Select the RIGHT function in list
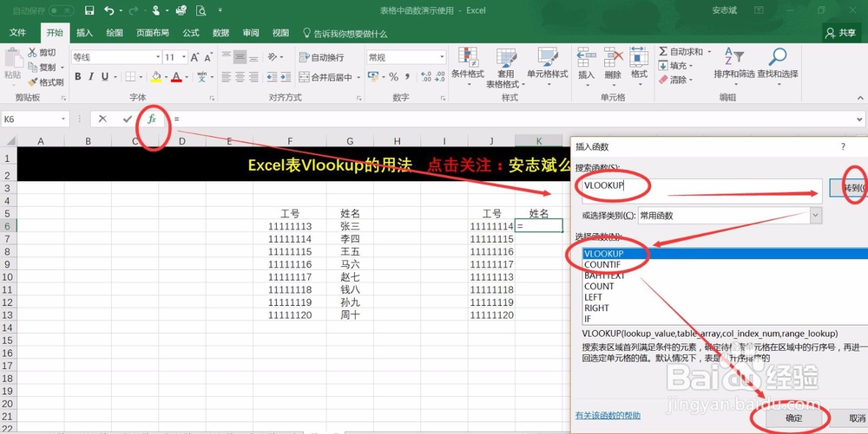 coord(597,308)
